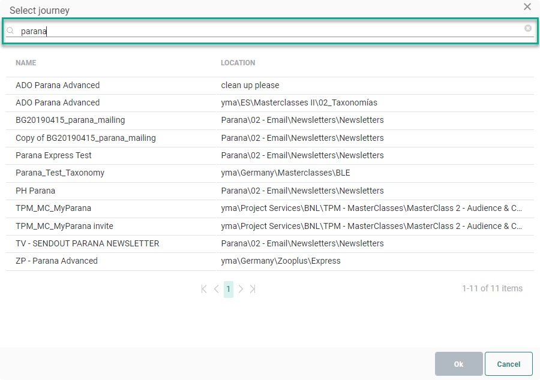Click into the parana search field
The image size is (540, 380).
pos(270,31)
